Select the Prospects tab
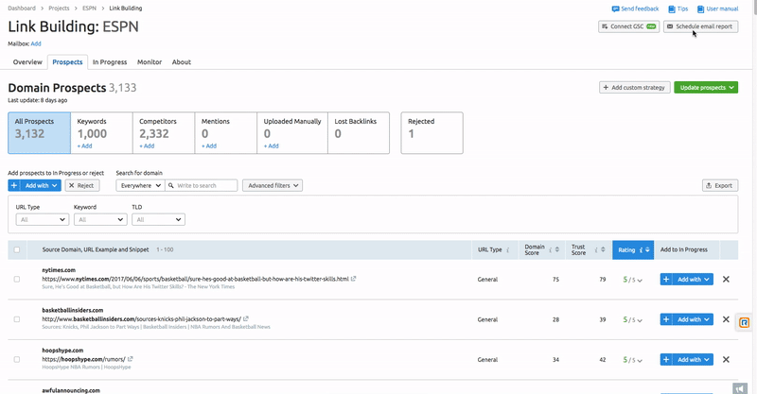757x394 pixels. pyautogui.click(x=67, y=61)
